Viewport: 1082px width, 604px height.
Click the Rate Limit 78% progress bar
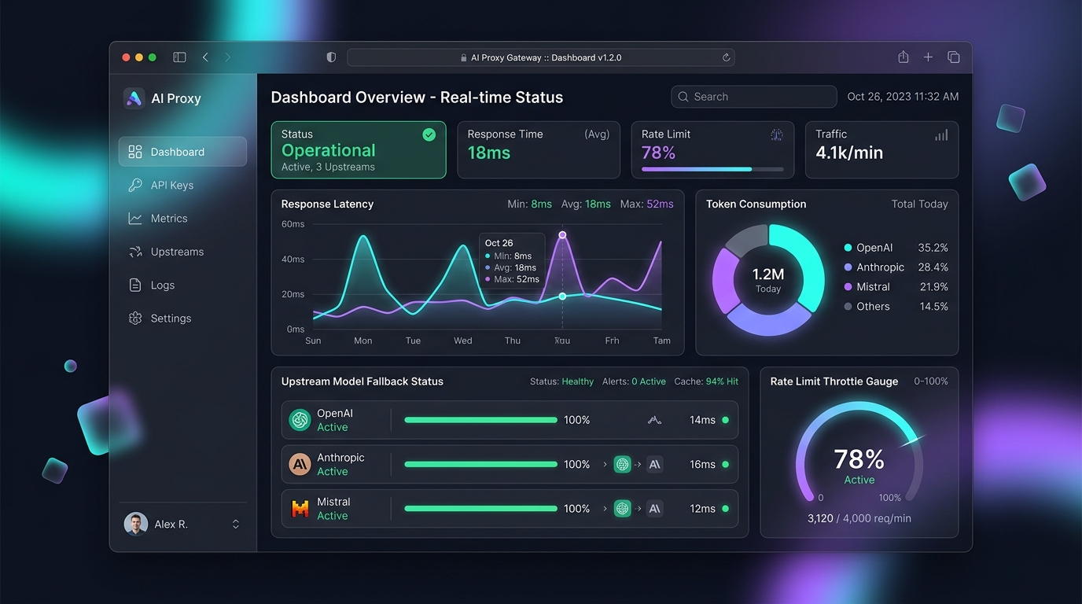tap(712, 169)
